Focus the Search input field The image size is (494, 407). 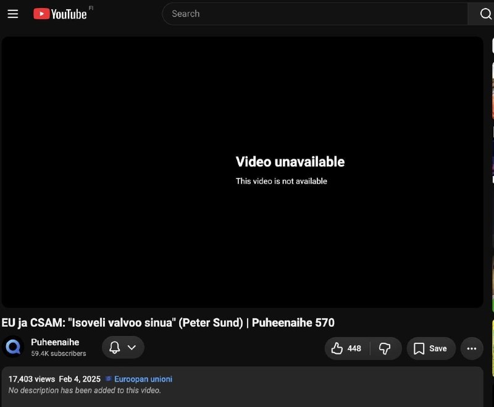pos(315,14)
